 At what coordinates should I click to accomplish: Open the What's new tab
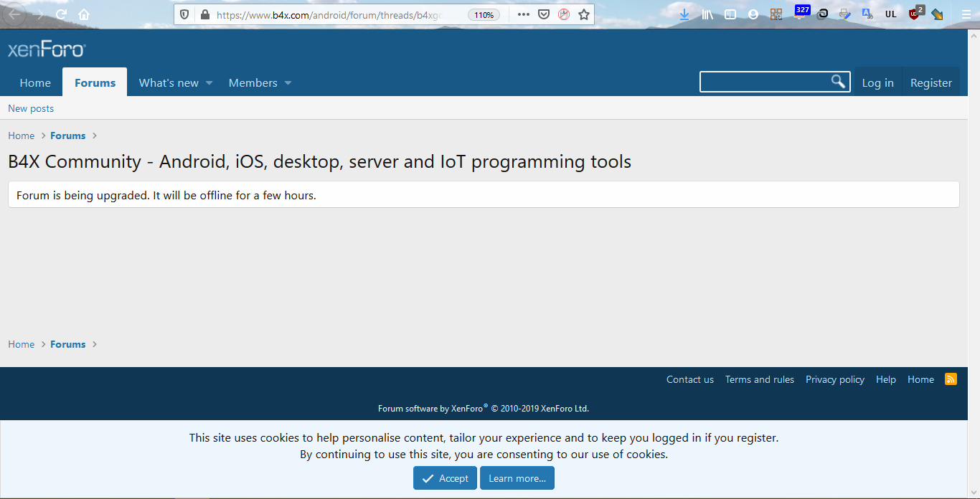[x=169, y=82]
